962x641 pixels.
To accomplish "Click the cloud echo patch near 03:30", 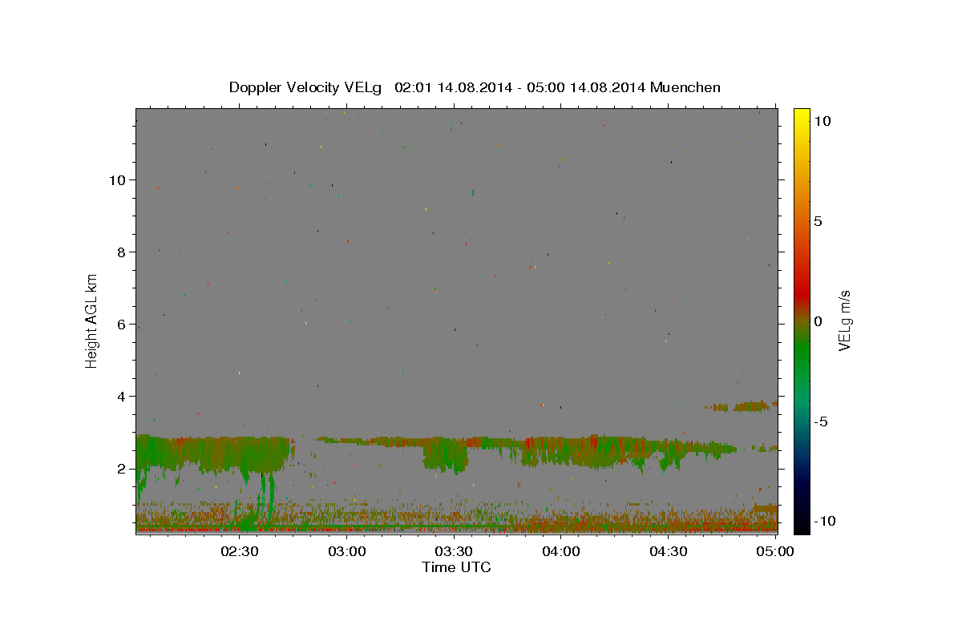I will pos(446,455).
